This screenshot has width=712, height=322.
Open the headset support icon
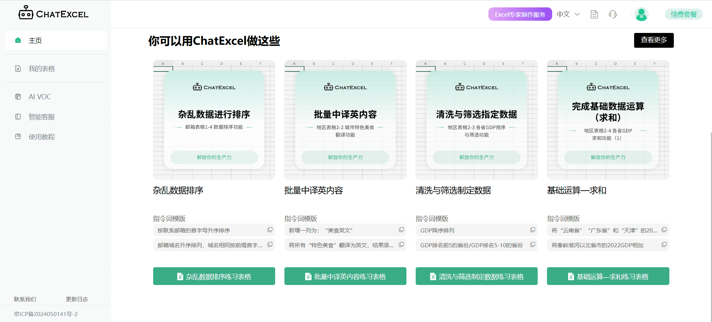click(613, 14)
